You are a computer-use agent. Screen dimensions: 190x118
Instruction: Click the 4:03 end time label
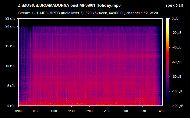(162, 111)
